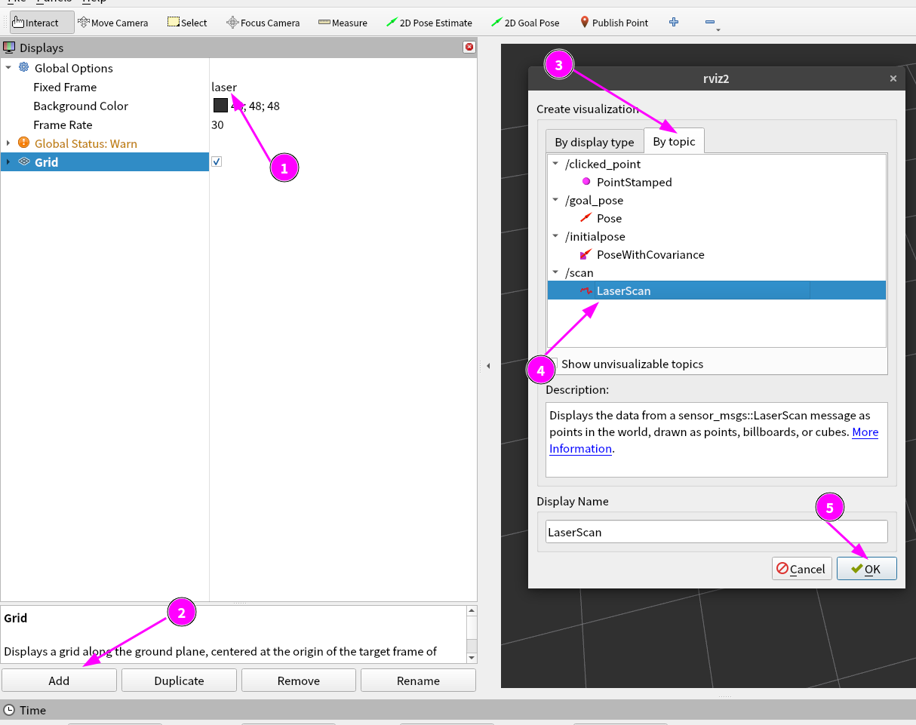Collapse the Global Options tree node
The image size is (916, 725).
(8, 68)
